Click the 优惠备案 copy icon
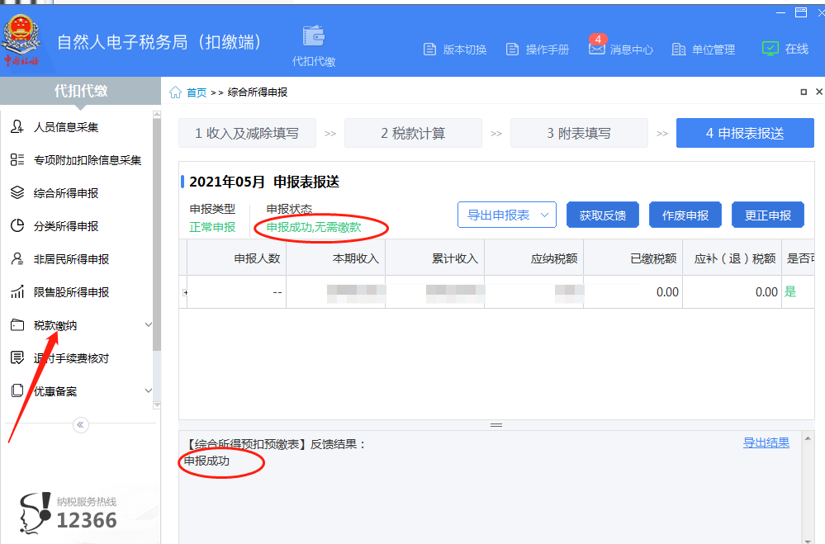The height and width of the screenshot is (544, 825). pos(17,390)
